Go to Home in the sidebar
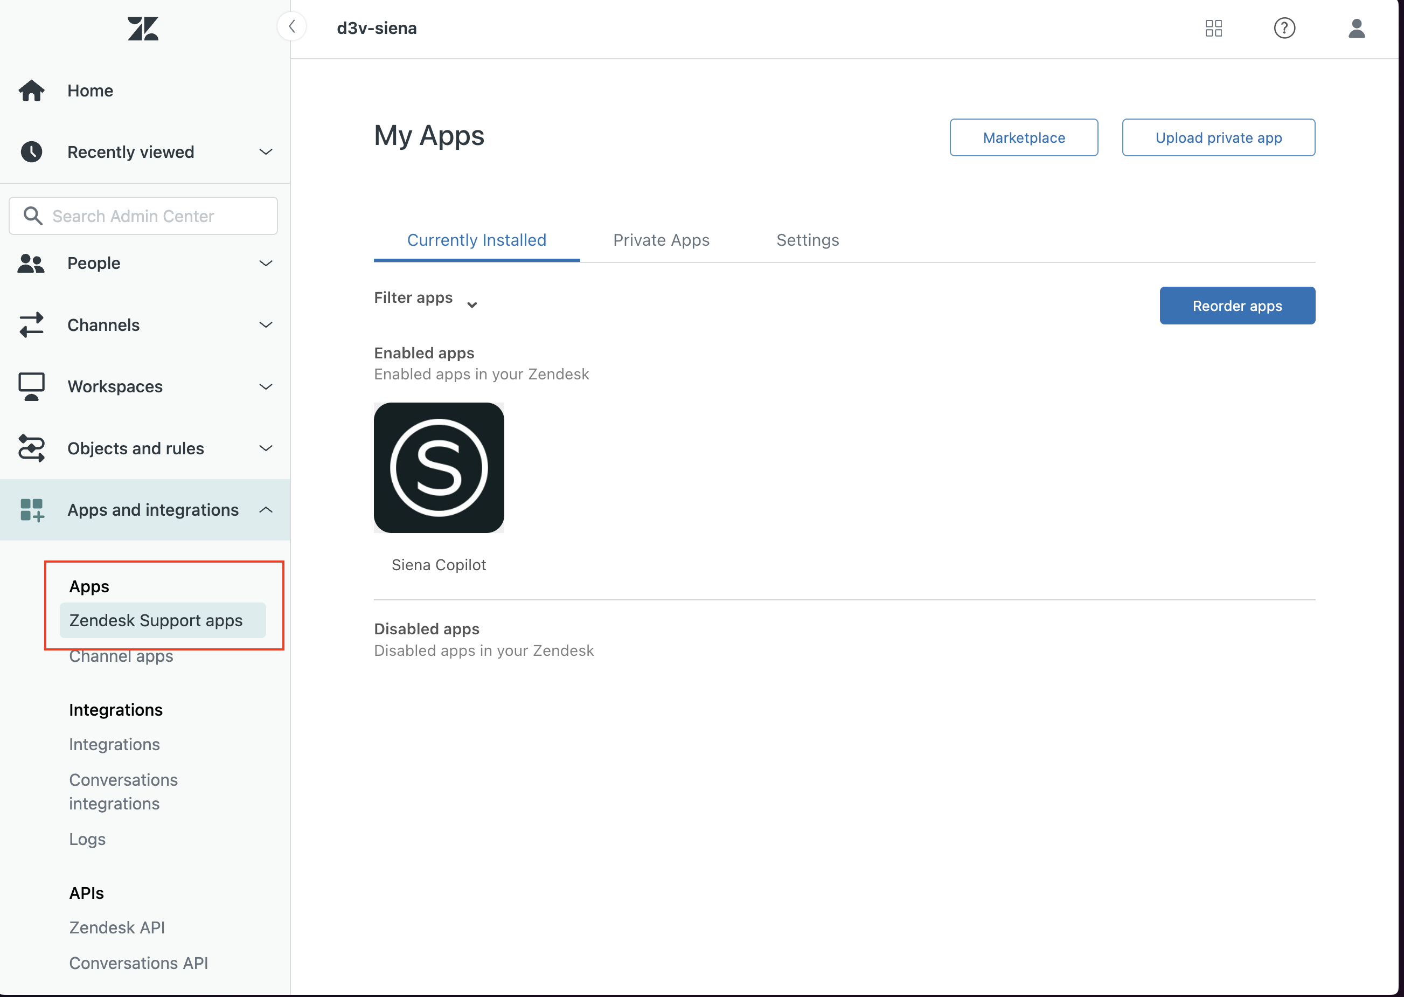This screenshot has width=1404, height=997. [90, 91]
